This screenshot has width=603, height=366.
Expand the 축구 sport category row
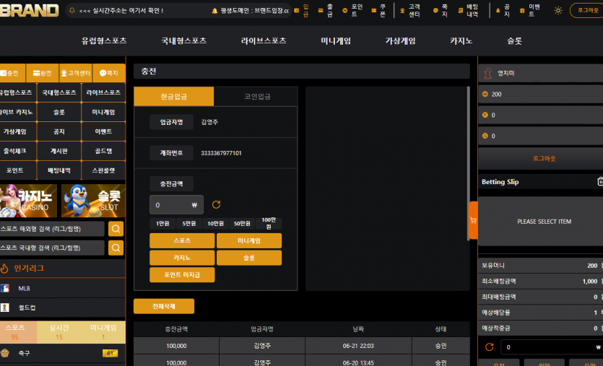(x=63, y=353)
